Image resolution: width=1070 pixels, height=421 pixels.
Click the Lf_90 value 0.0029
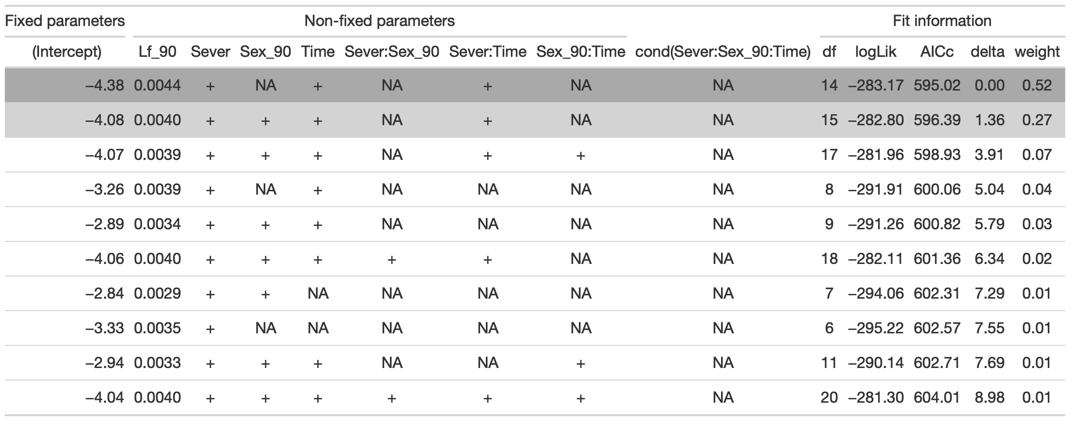click(x=157, y=294)
